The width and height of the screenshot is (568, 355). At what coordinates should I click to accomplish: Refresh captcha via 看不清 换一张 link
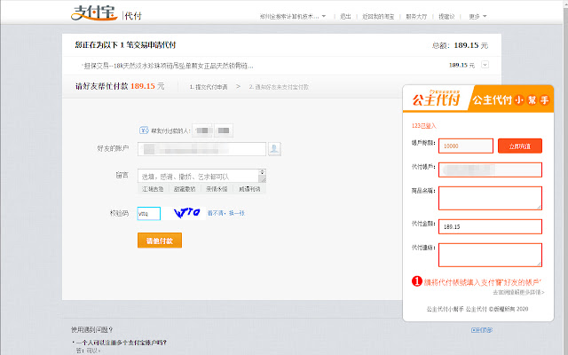[x=225, y=213]
